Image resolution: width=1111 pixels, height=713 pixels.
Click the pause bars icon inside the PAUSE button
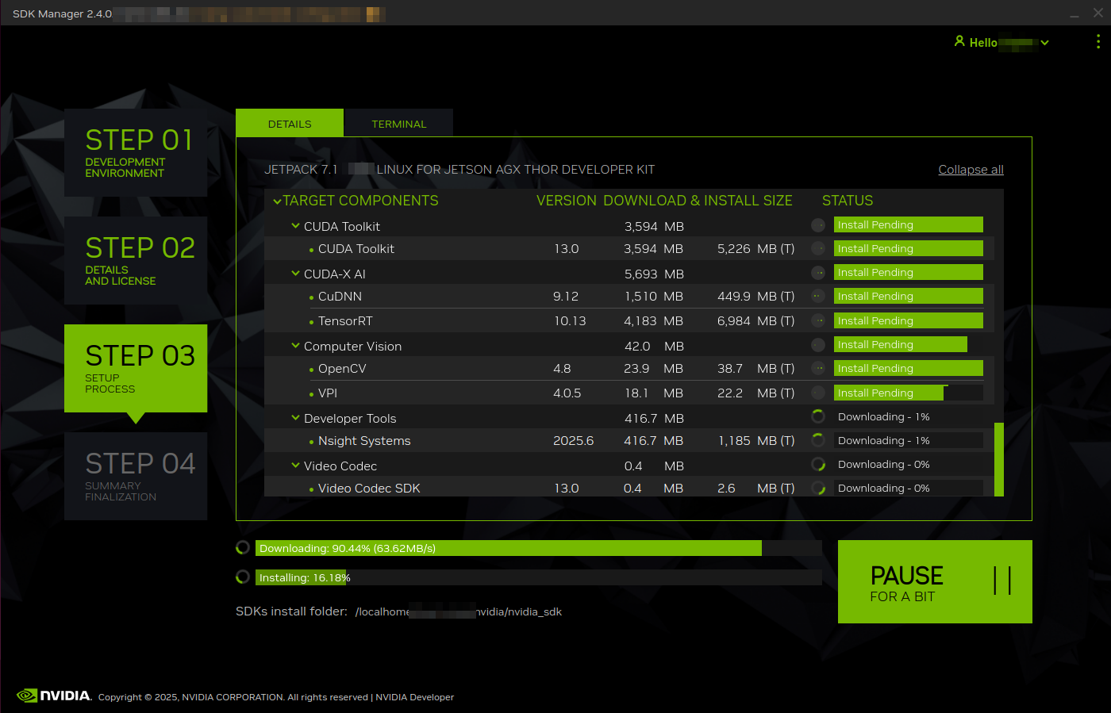[x=1003, y=581]
